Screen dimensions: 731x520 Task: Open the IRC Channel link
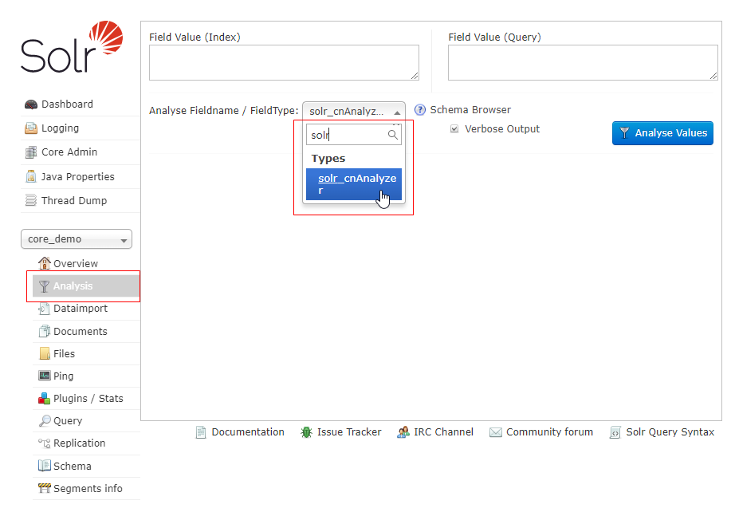(443, 432)
